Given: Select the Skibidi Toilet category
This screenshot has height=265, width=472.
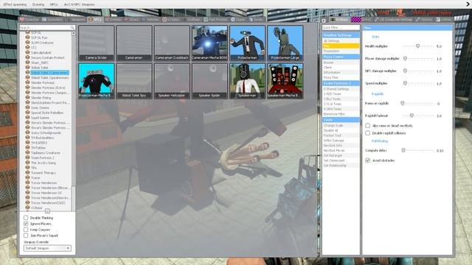Looking at the screenshot, I should [39, 68].
